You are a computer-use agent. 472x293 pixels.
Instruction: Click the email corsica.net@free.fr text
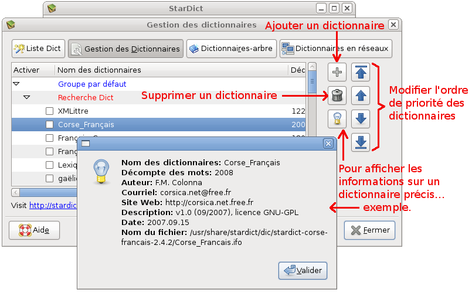(x=196, y=193)
